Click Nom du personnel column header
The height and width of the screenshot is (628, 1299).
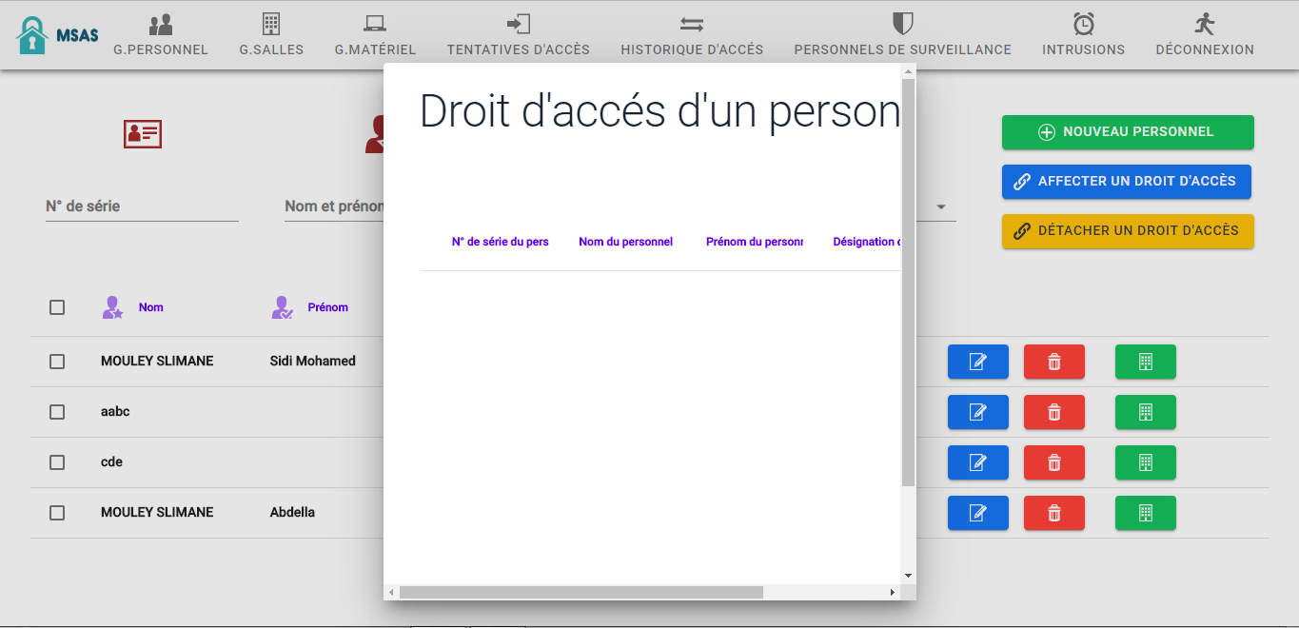(x=626, y=242)
